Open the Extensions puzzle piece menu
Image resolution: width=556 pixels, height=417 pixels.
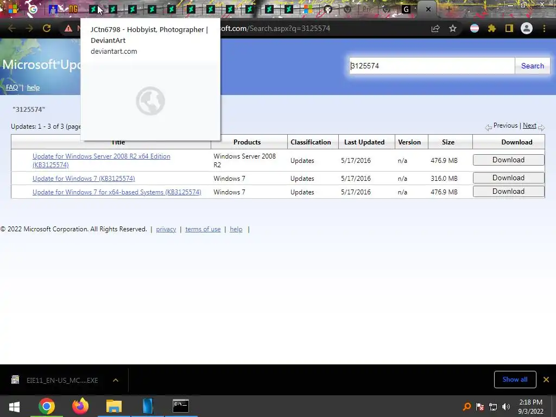pyautogui.click(x=492, y=28)
